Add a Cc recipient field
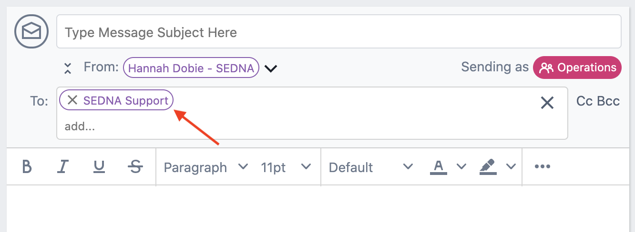 [x=584, y=101]
